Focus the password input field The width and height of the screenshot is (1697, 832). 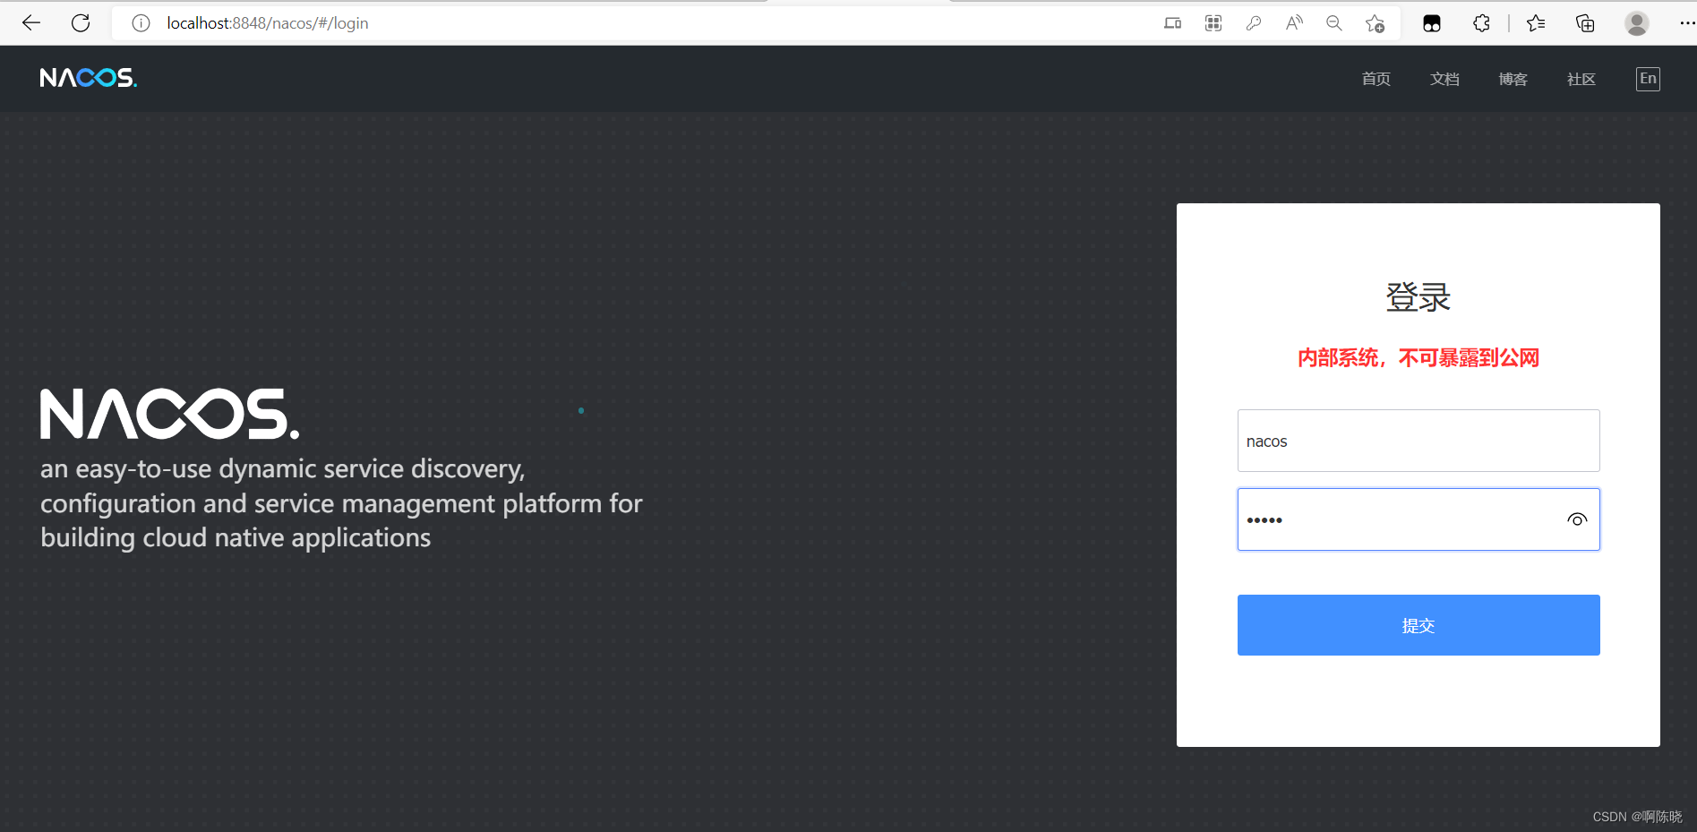coord(1418,519)
